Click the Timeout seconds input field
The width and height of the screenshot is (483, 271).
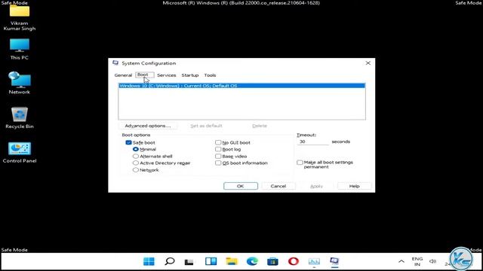click(x=312, y=142)
